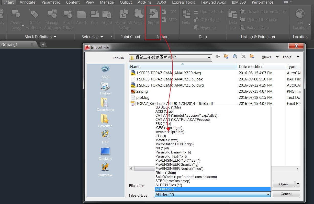Choose SolidWorks file type from list
314x204 pixels.
(186, 177)
